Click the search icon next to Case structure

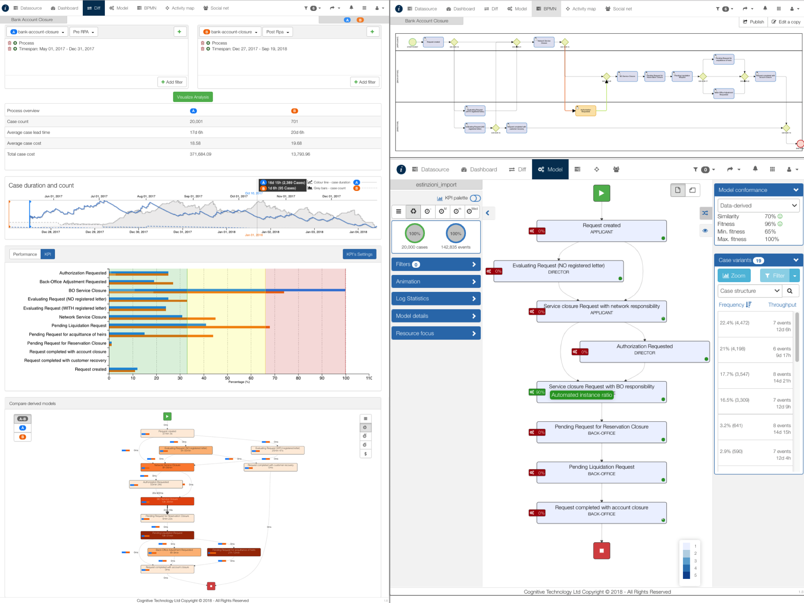[x=790, y=291]
